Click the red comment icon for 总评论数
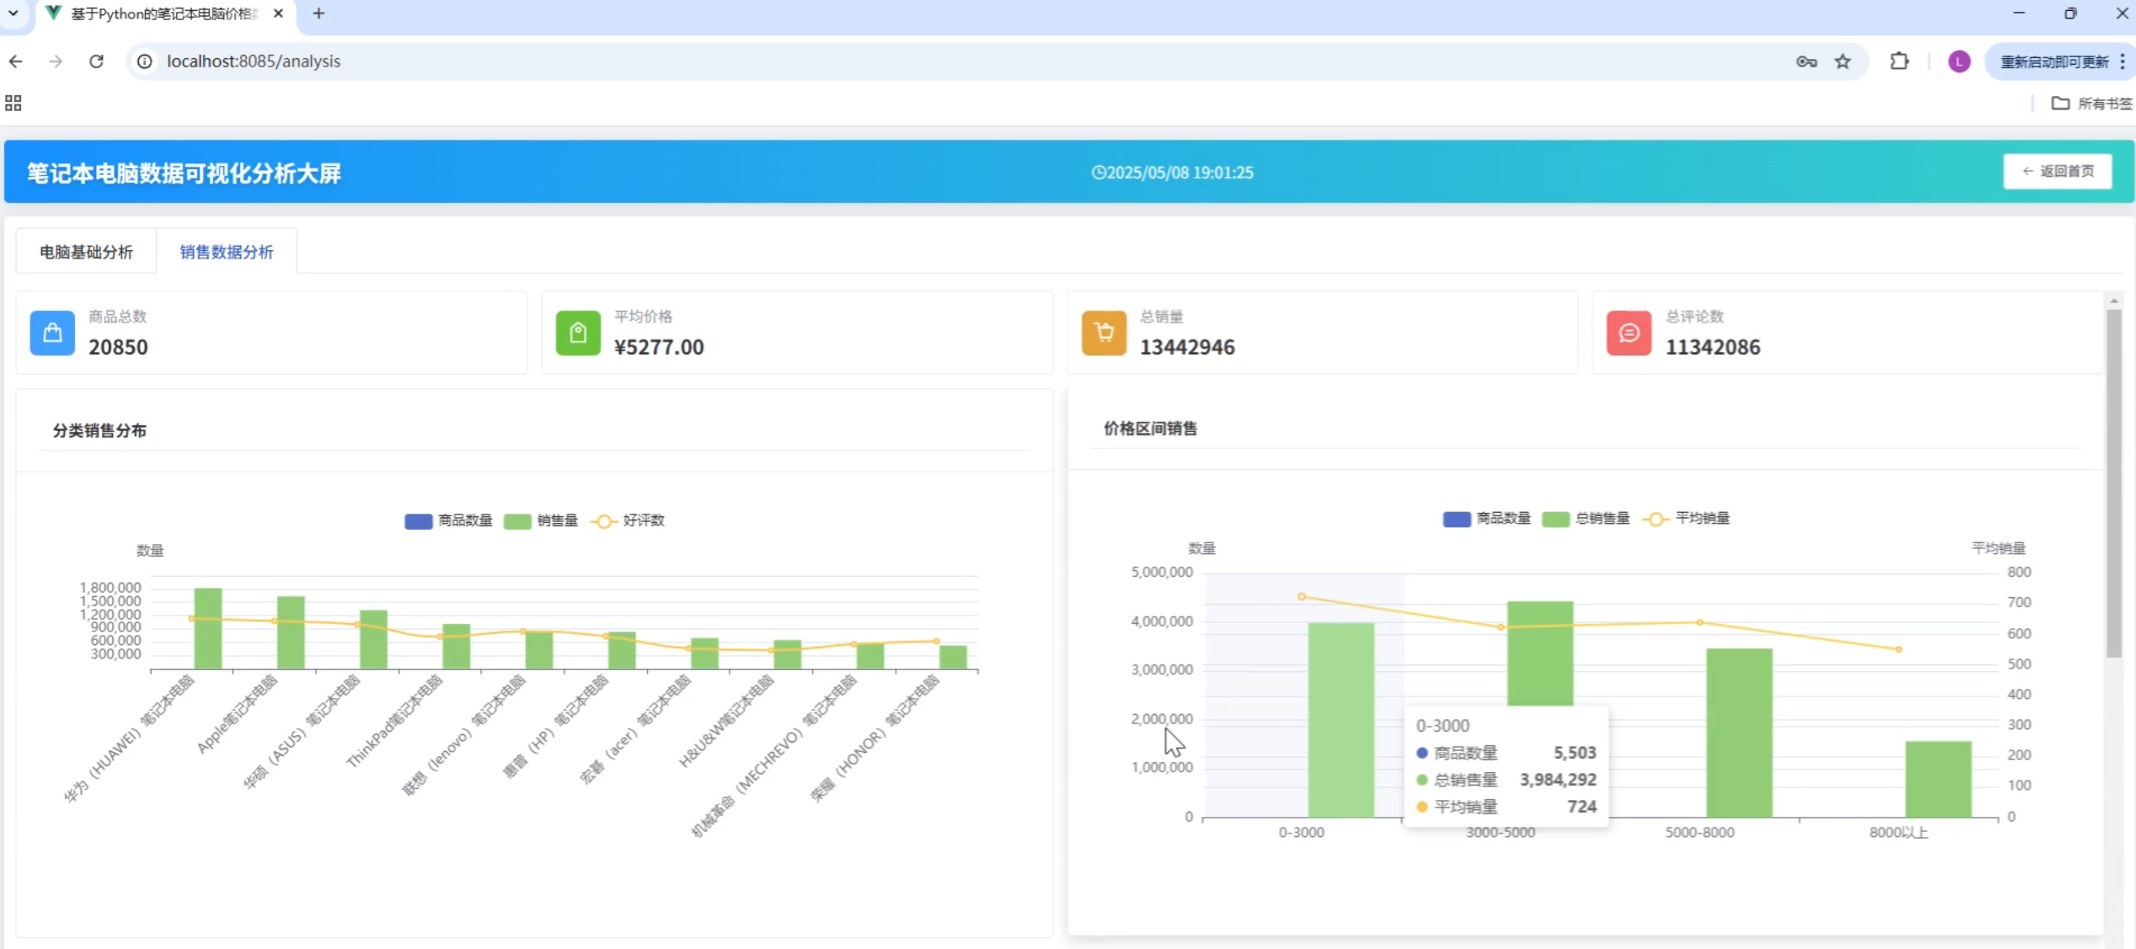This screenshot has width=2136, height=949. click(1628, 333)
